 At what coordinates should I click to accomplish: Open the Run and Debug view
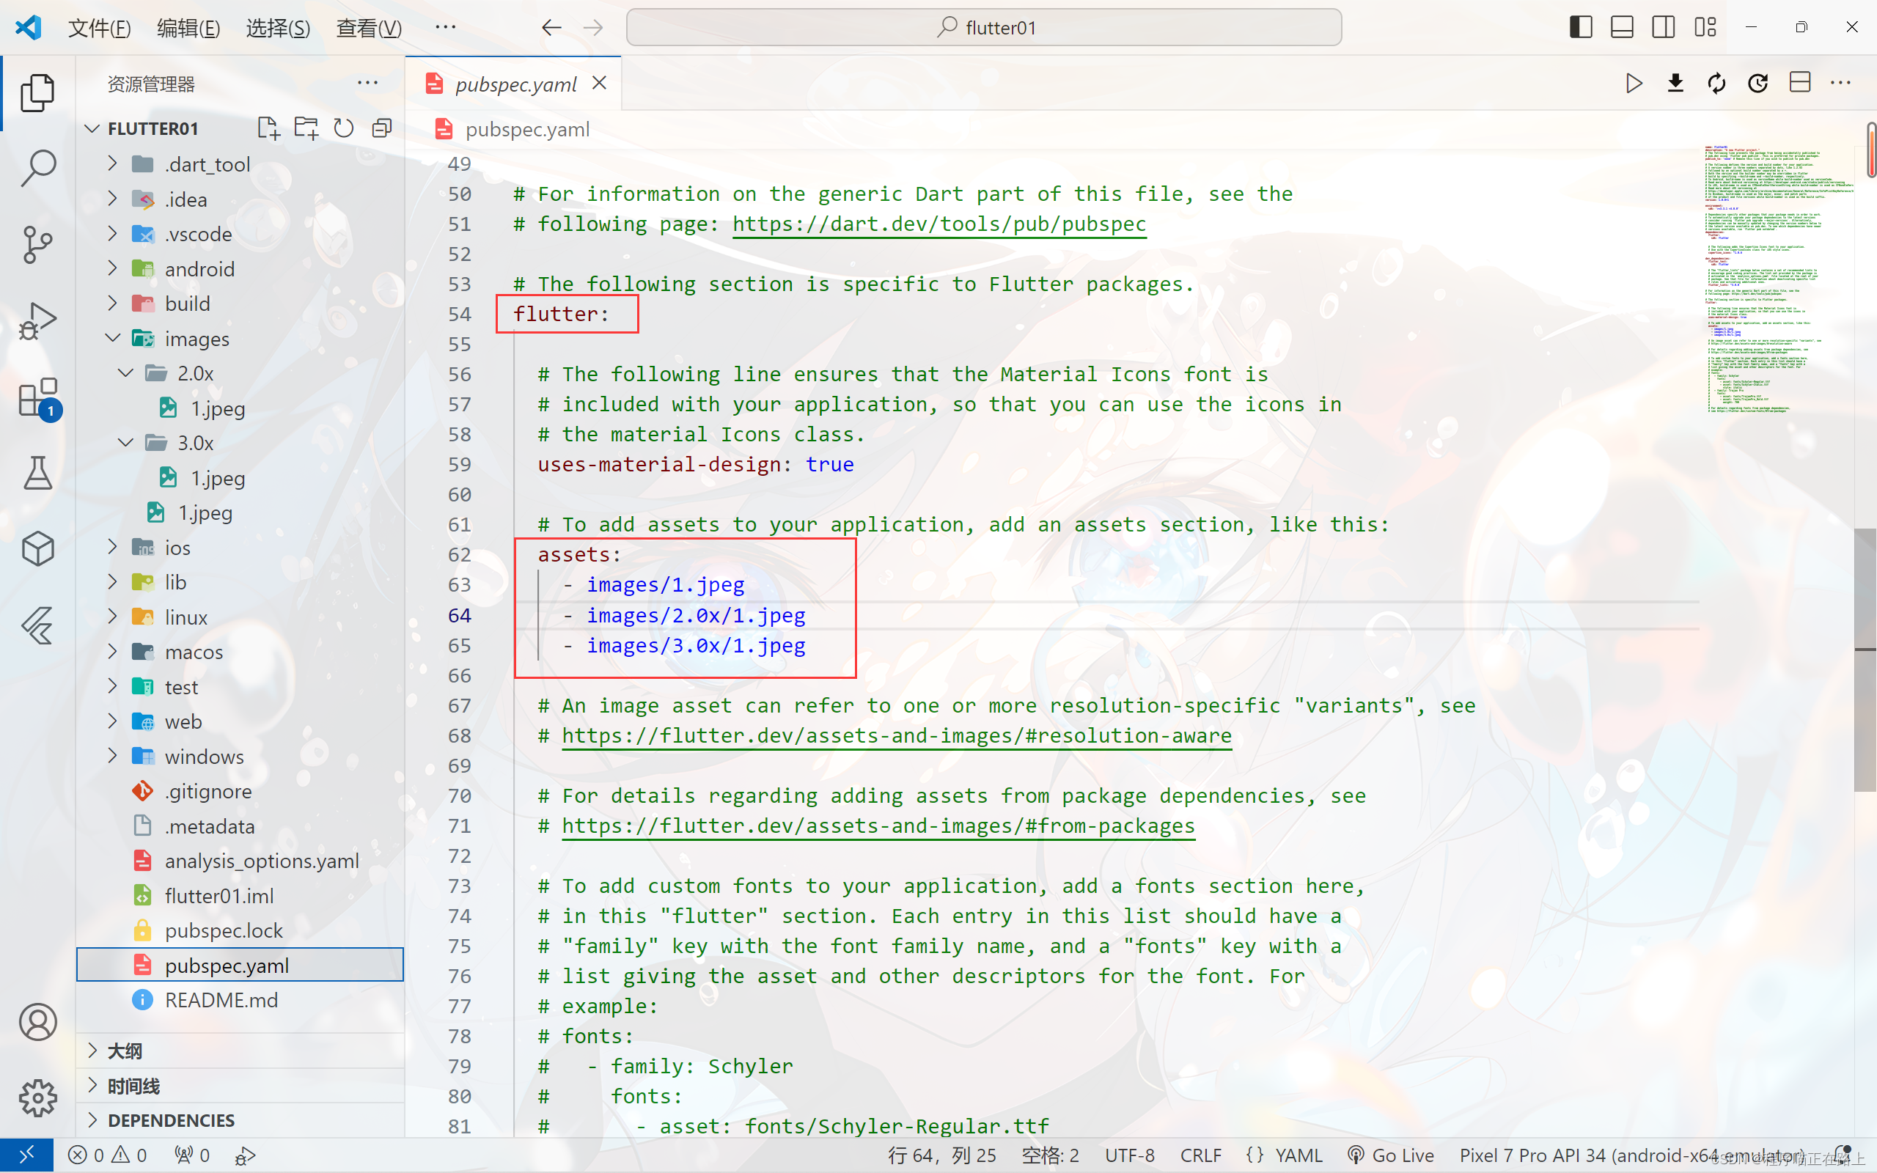37,320
